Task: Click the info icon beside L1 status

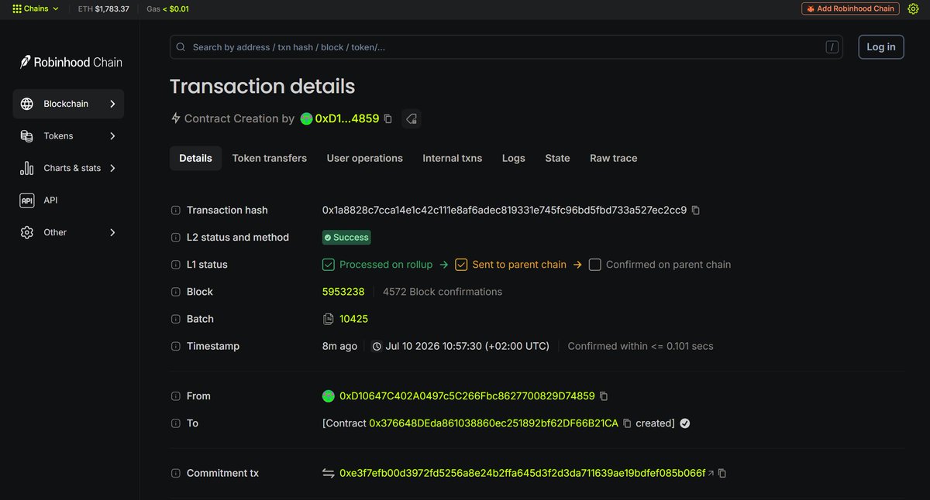Action: point(176,265)
